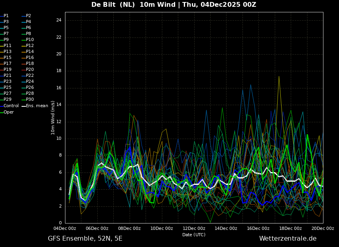Click the Oper legend entry

(8, 112)
